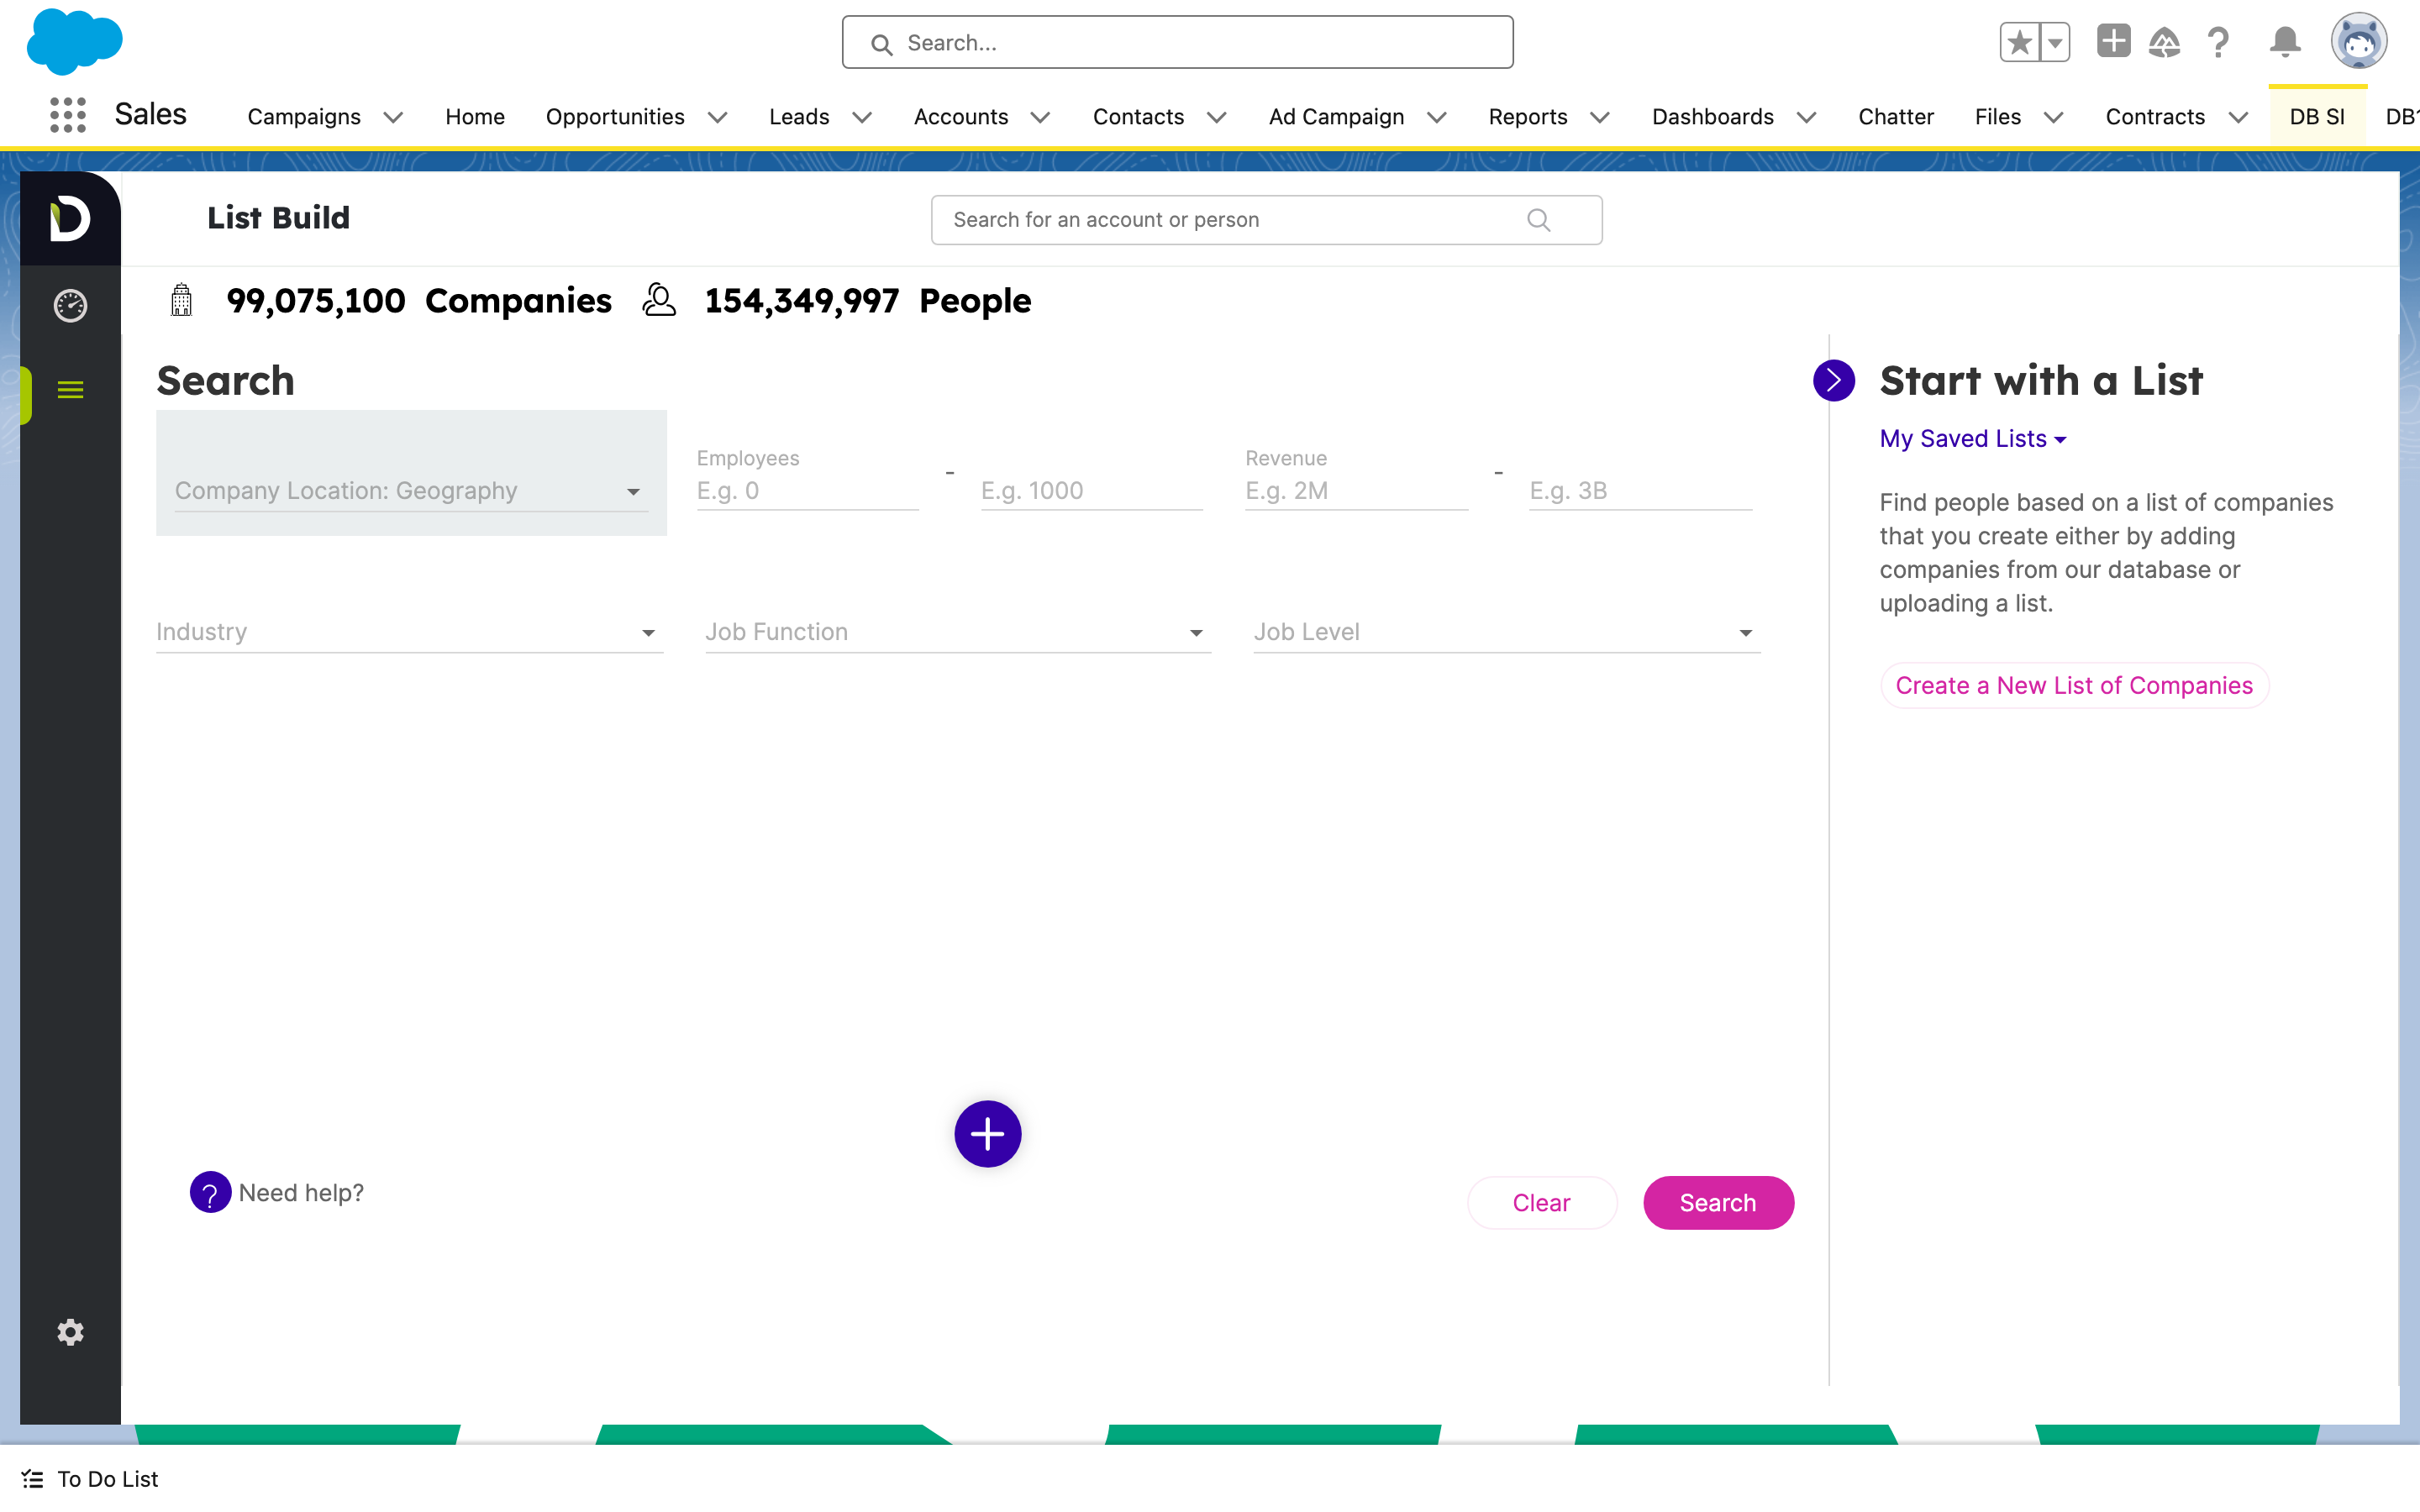Open the App Launcher grid icon
The height and width of the screenshot is (1512, 2420).
[x=68, y=116]
